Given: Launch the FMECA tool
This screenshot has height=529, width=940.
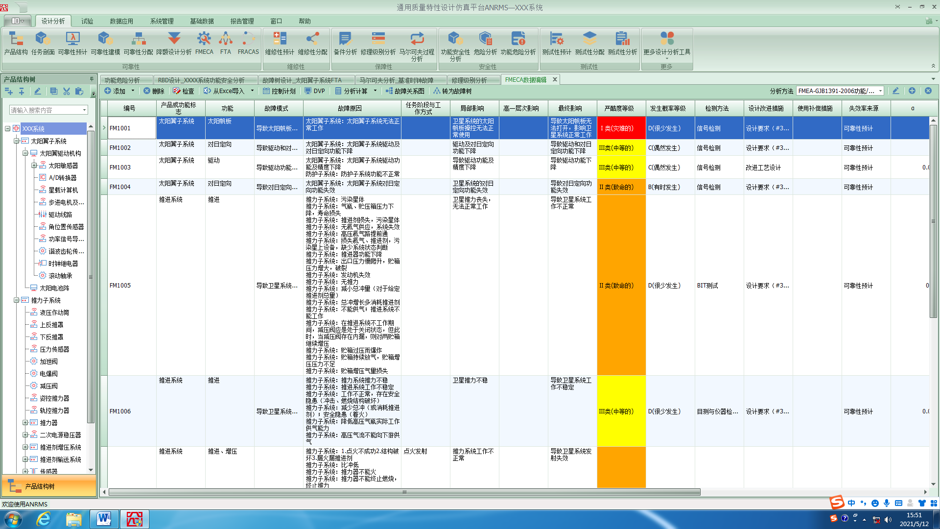Looking at the screenshot, I should [204, 43].
